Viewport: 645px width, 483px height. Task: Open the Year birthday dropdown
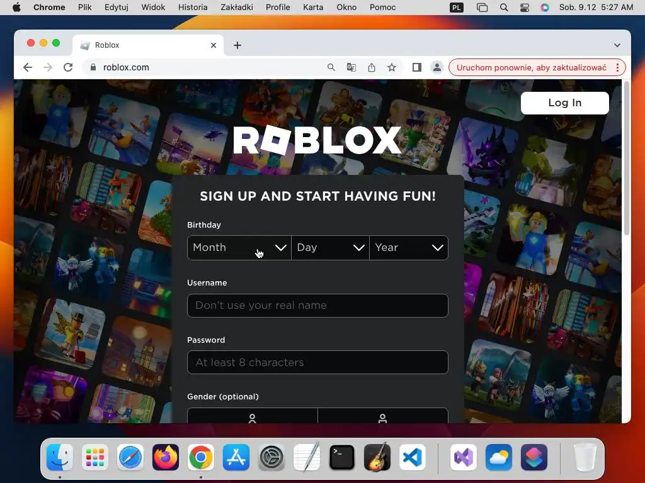tap(409, 248)
